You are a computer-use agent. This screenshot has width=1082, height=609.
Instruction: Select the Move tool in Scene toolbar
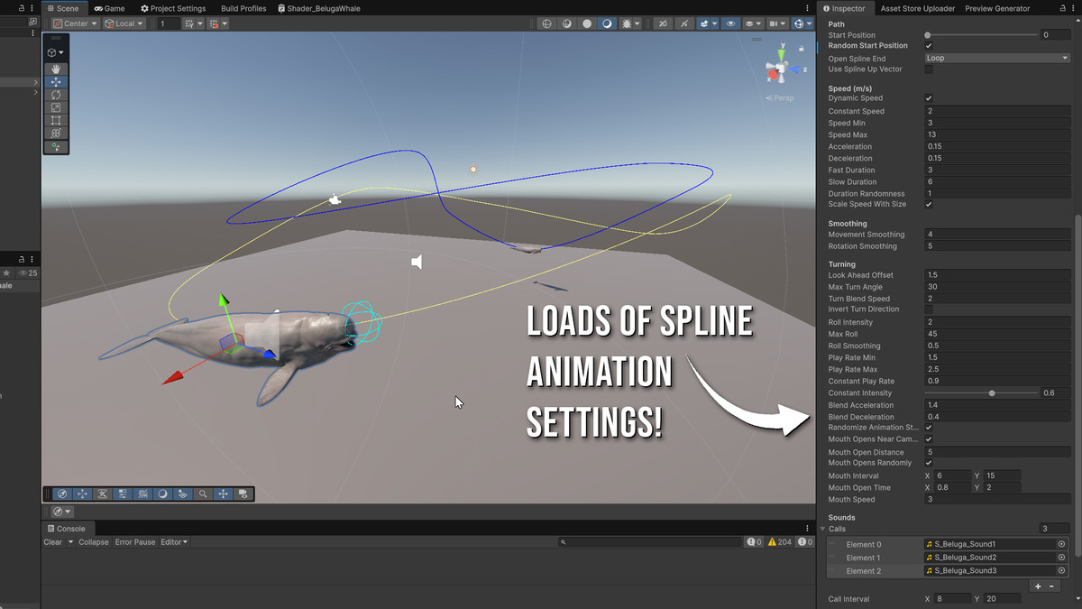[56, 81]
